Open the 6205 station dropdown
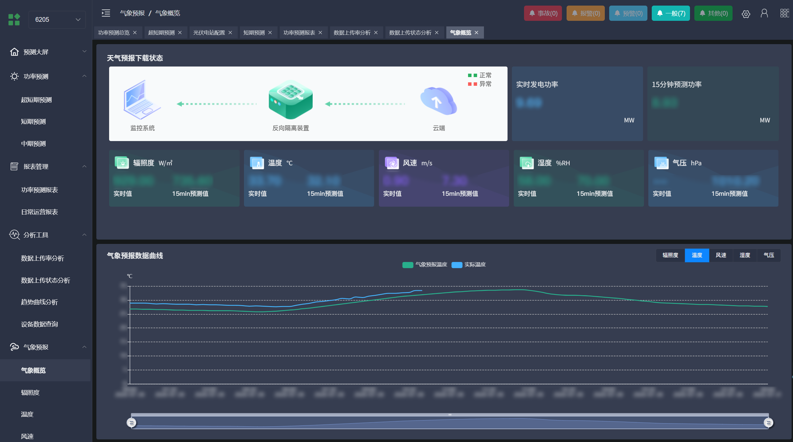The height and width of the screenshot is (442, 793). [x=57, y=19]
